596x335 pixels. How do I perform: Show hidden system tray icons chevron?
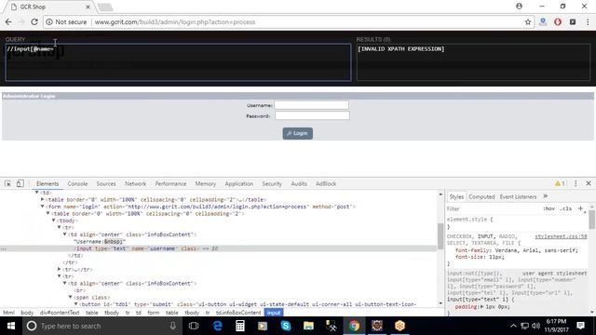pos(513,326)
